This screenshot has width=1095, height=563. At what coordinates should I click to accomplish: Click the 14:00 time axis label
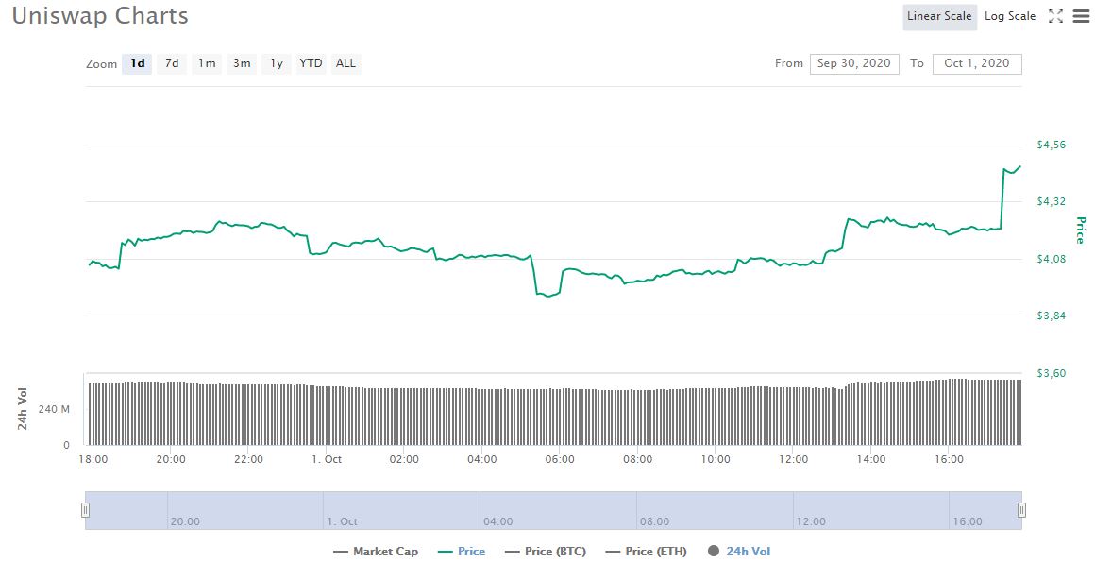(x=871, y=460)
